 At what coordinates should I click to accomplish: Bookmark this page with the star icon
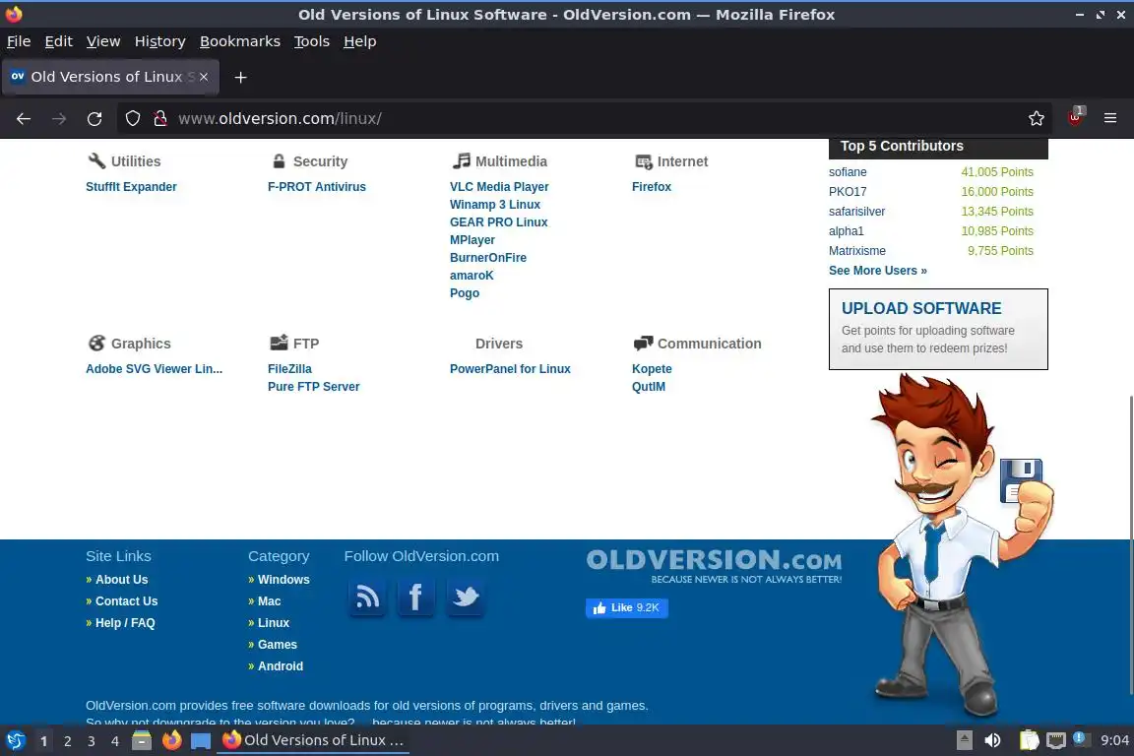[x=1037, y=119]
